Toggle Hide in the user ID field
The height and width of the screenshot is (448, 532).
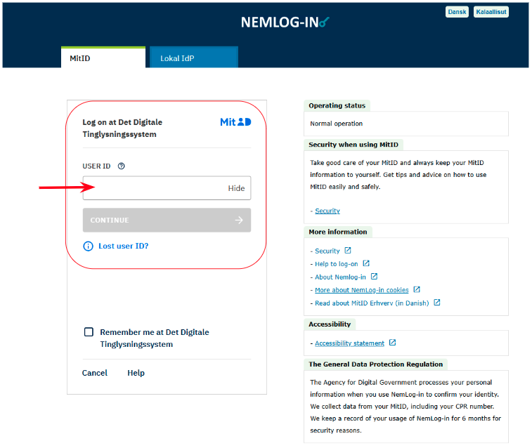[236, 188]
